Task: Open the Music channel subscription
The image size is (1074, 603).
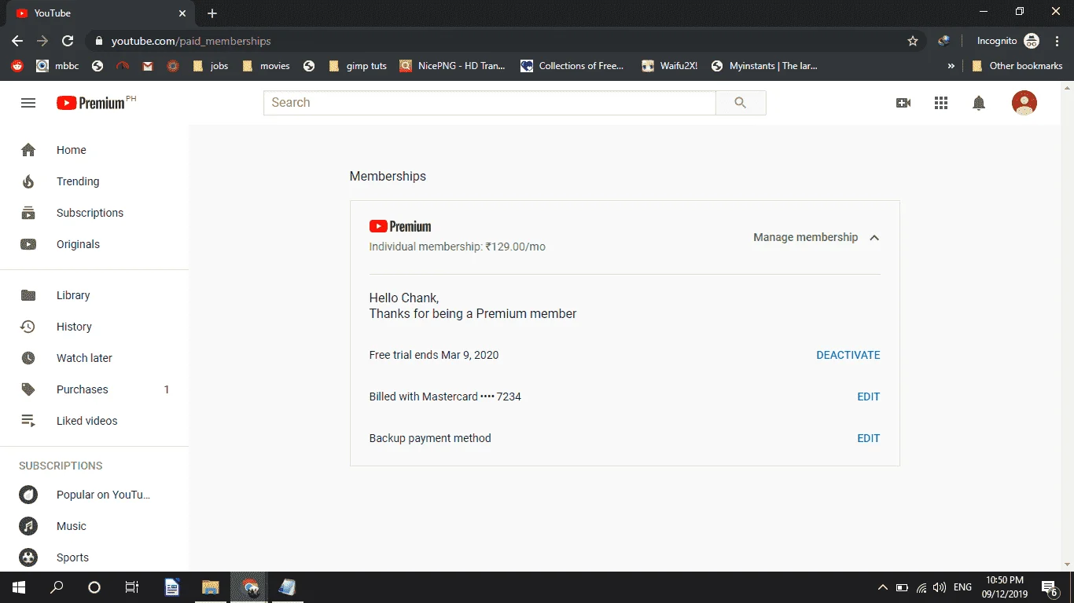Action: pyautogui.click(x=94, y=526)
